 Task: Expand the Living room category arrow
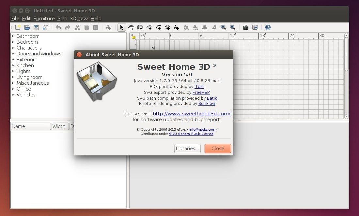click(x=13, y=77)
